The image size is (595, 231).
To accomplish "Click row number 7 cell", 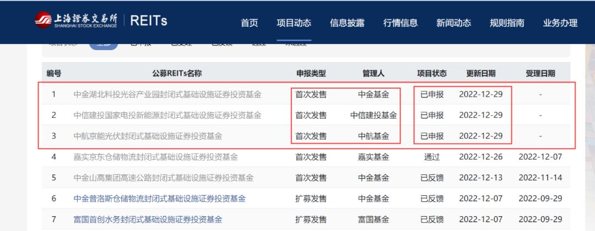I will (x=54, y=219).
